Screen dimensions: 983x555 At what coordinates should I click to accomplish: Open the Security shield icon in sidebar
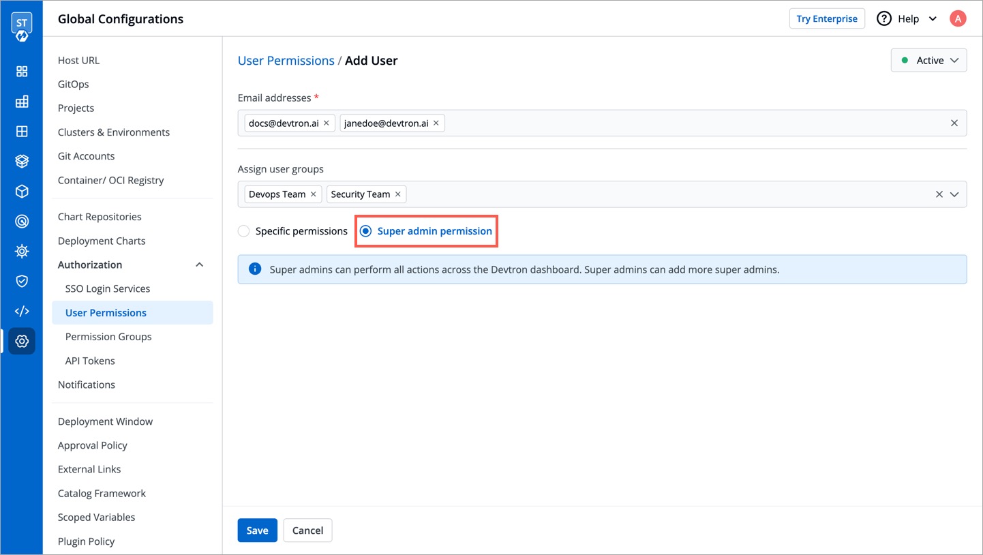pos(22,281)
